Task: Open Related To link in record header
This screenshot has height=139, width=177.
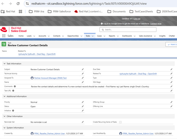Action: [37, 54]
